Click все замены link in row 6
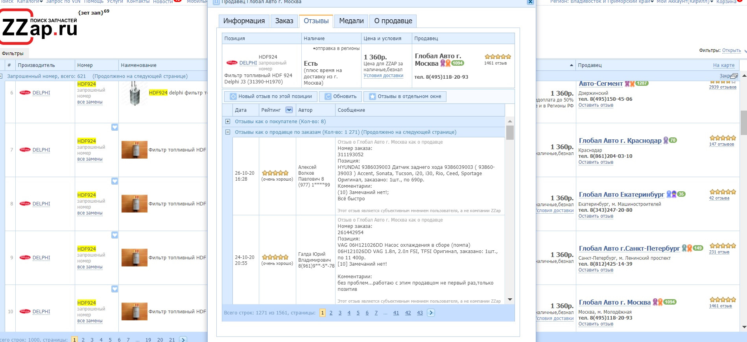The image size is (747, 342). [90, 102]
